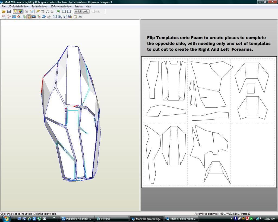Open the 3DModelWindow menu
The image size is (278, 222).
pyautogui.click(x=18, y=7)
